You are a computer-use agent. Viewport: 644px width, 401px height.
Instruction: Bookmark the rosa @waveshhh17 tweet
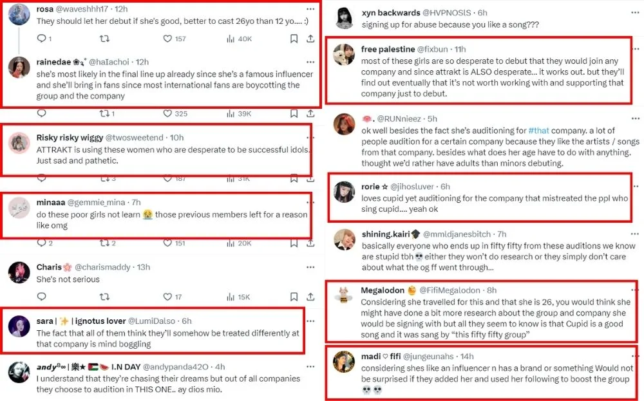294,39
